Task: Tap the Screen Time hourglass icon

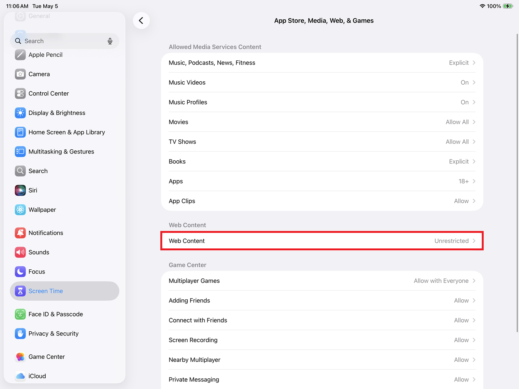Action: pyautogui.click(x=20, y=291)
